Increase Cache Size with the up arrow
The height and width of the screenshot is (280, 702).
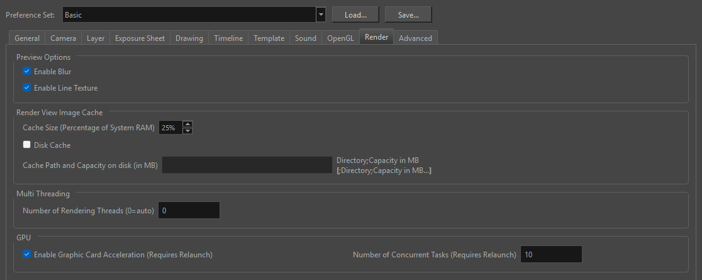point(187,124)
